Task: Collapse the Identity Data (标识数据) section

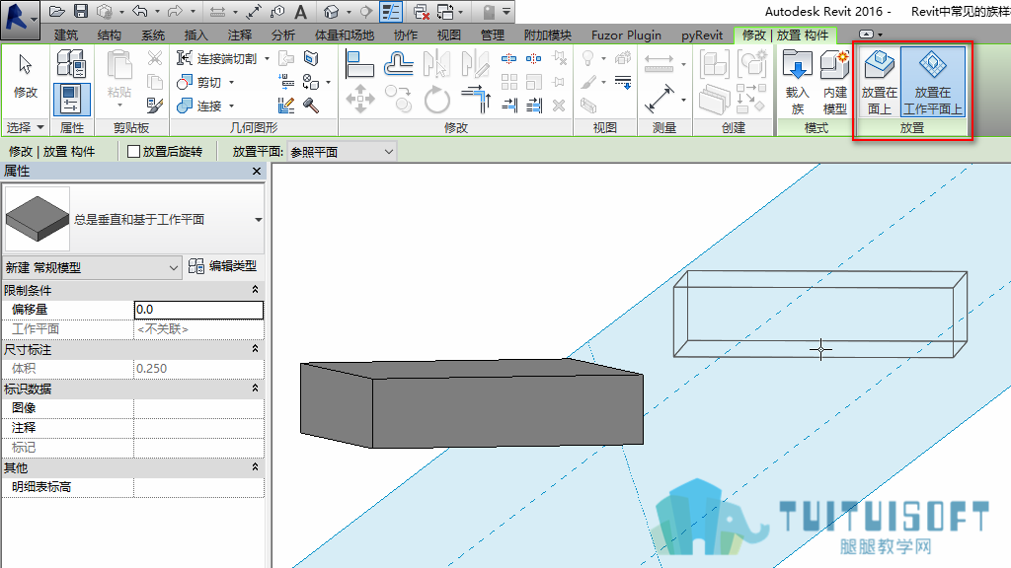Action: (256, 389)
